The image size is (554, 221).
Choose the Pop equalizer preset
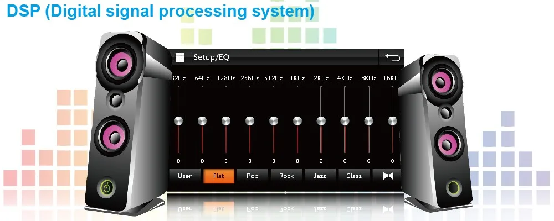pos(252,176)
